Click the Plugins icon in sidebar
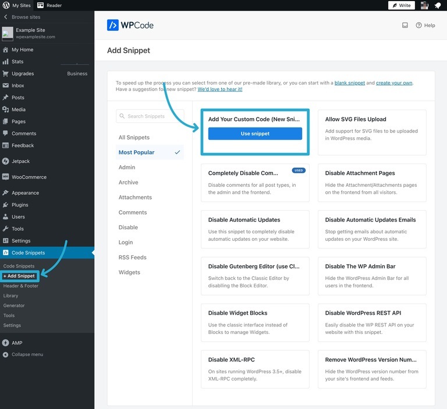The image size is (447, 409). click(x=5, y=205)
